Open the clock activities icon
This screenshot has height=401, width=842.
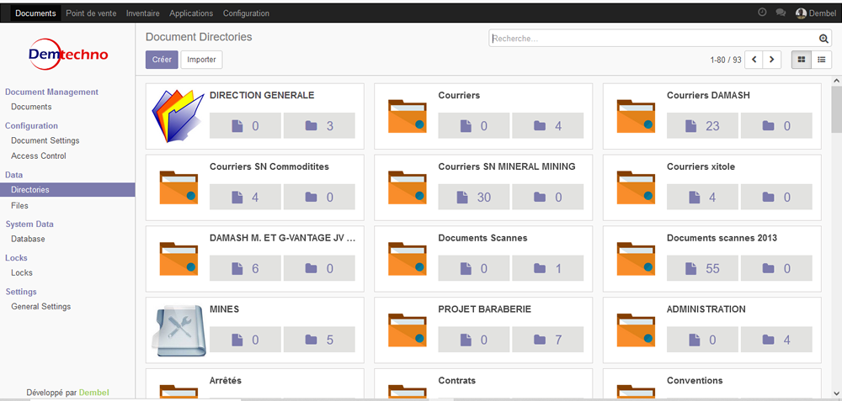[762, 13]
